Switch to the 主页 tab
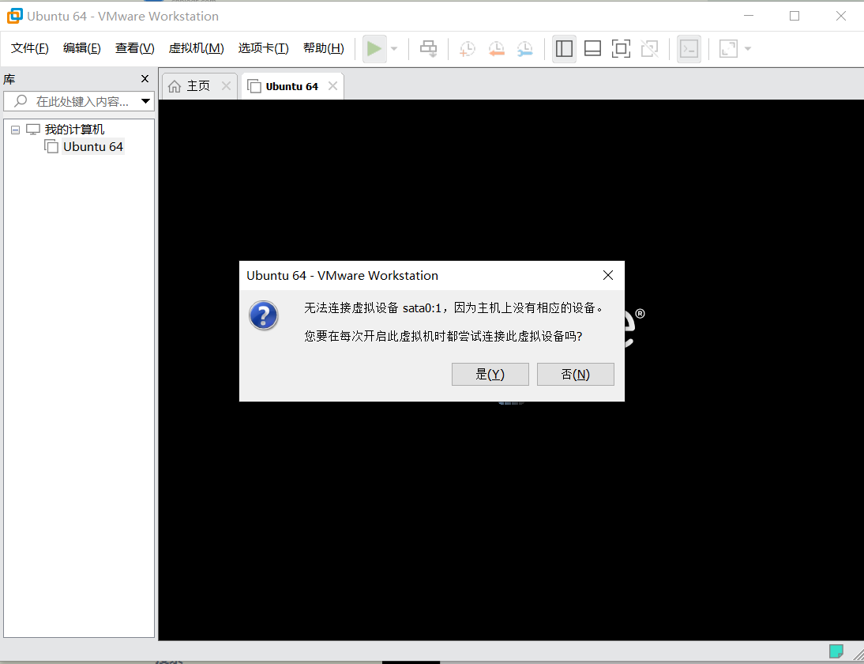The width and height of the screenshot is (864, 664). 199,85
